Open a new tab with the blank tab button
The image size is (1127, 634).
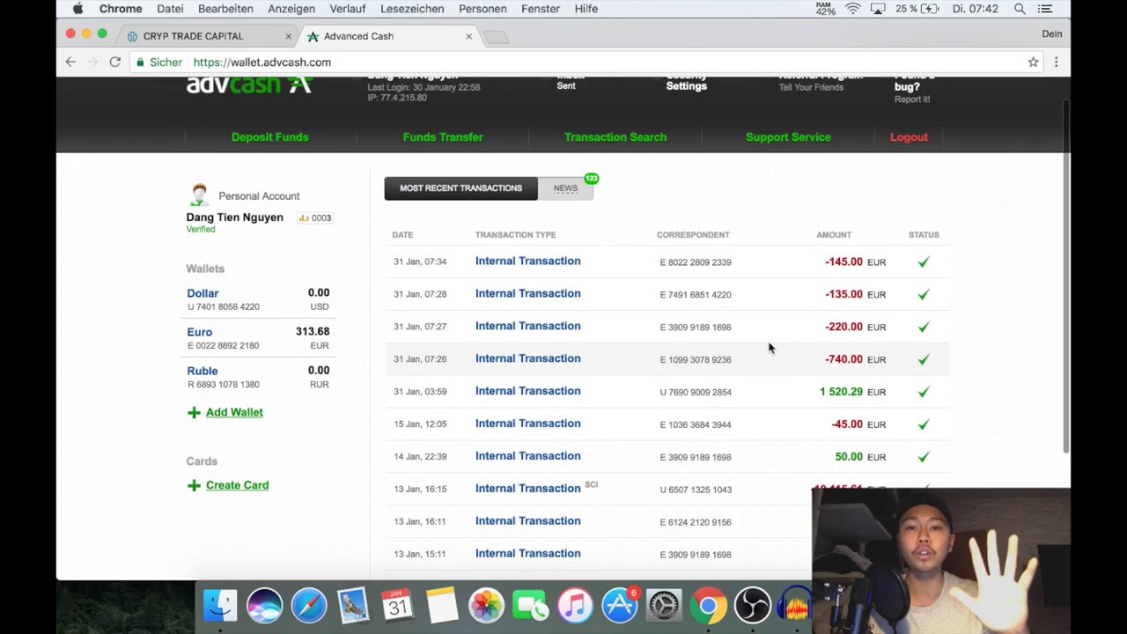tap(496, 36)
